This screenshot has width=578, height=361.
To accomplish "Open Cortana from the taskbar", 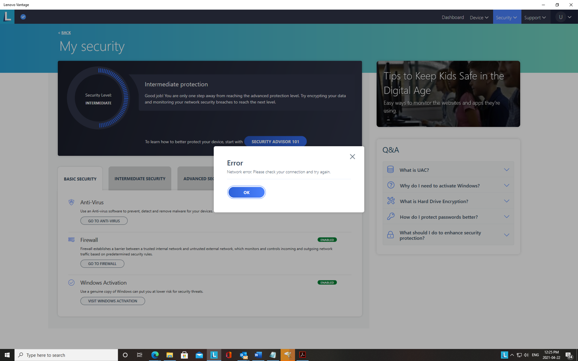I will [x=125, y=355].
